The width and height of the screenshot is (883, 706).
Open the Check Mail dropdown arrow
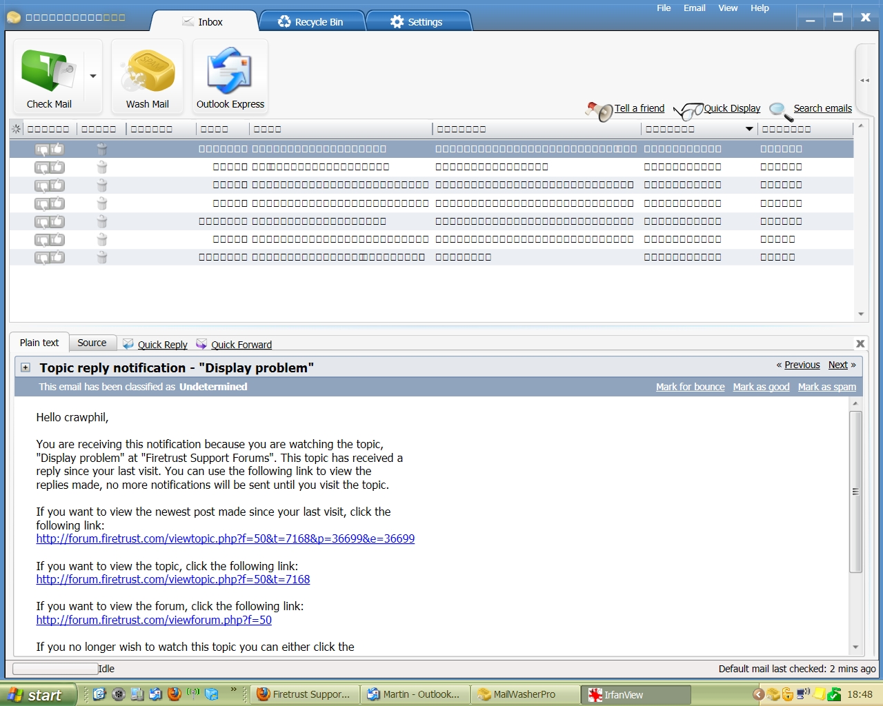pos(93,77)
